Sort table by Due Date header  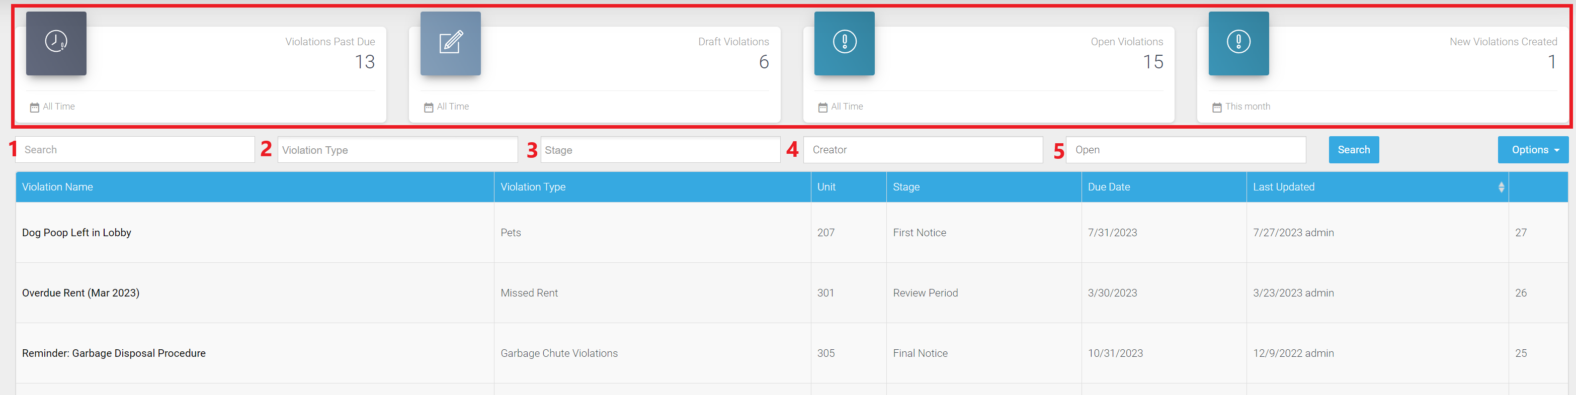coord(1109,187)
